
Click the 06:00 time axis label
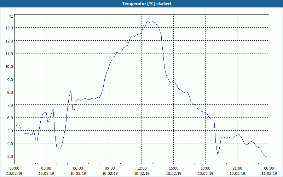(78, 169)
